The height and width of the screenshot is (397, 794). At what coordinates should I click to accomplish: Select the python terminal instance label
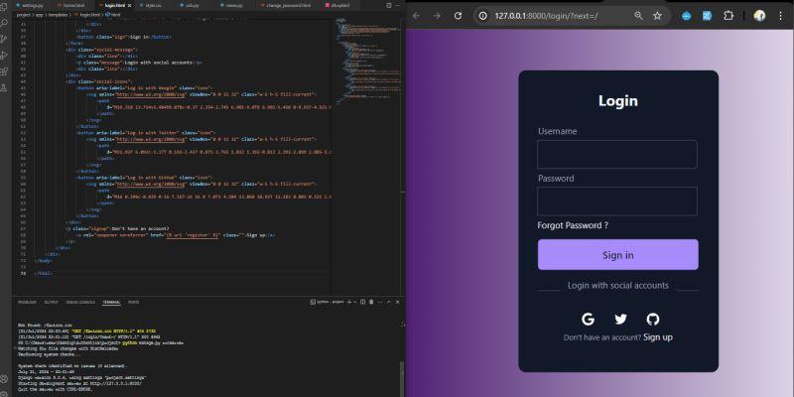[x=328, y=303]
